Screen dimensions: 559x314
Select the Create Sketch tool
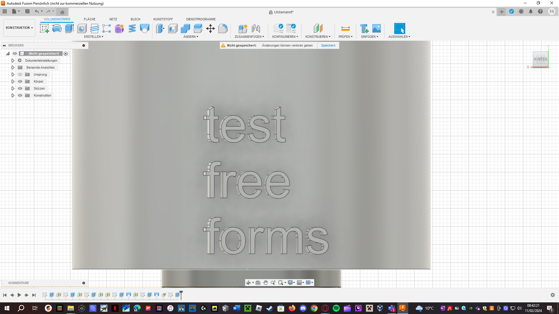point(44,28)
